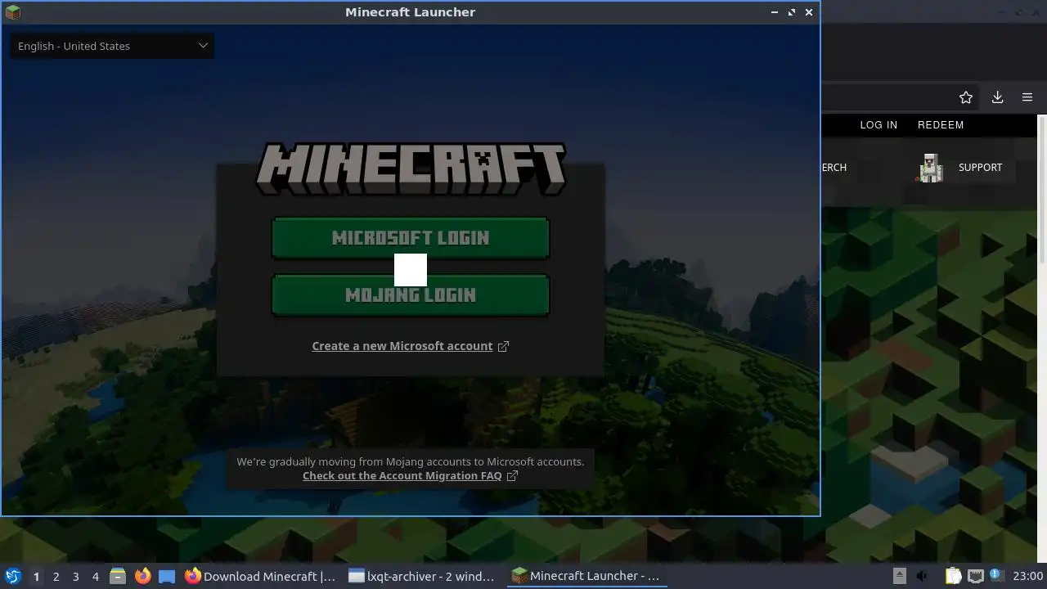Close the Minecraft Launcher window
The image size is (1047, 589).
point(809,12)
